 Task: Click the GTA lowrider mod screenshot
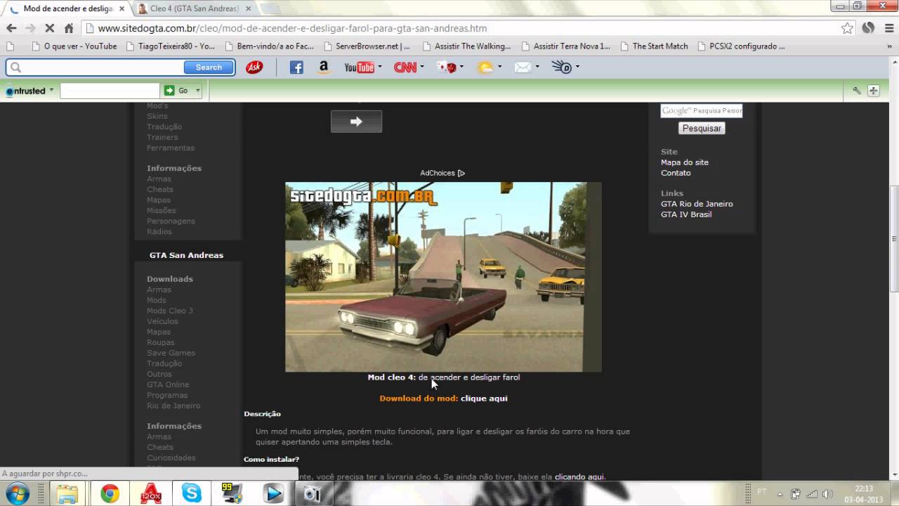[443, 277]
